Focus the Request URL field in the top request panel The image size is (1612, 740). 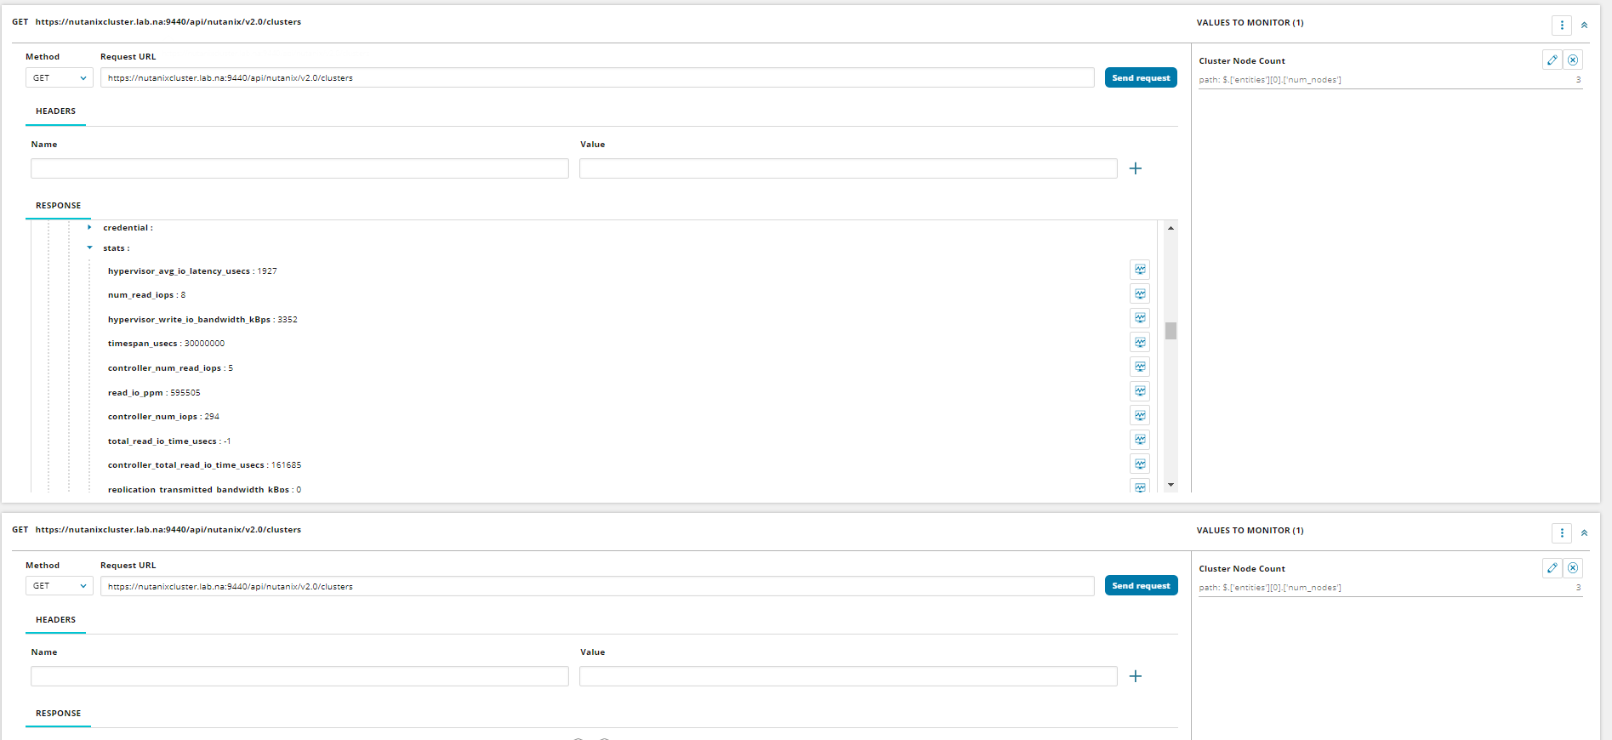(x=597, y=77)
